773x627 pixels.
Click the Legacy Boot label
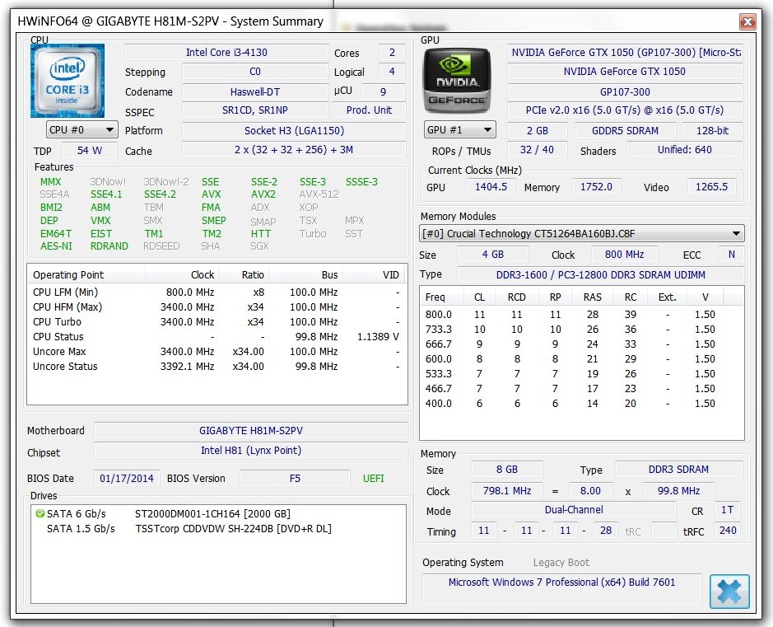click(x=561, y=563)
